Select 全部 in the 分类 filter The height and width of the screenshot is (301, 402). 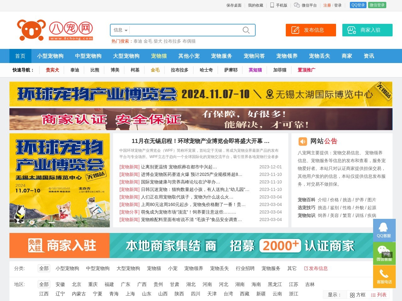tap(44, 268)
